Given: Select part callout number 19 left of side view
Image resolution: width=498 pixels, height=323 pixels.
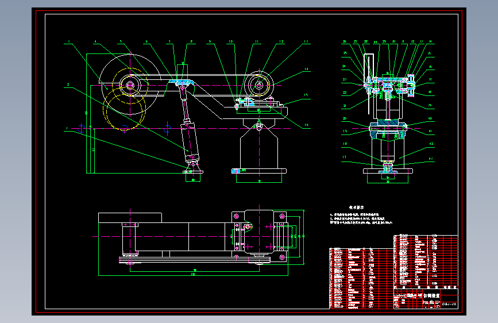Looking at the screenshot, I should click(x=345, y=131).
